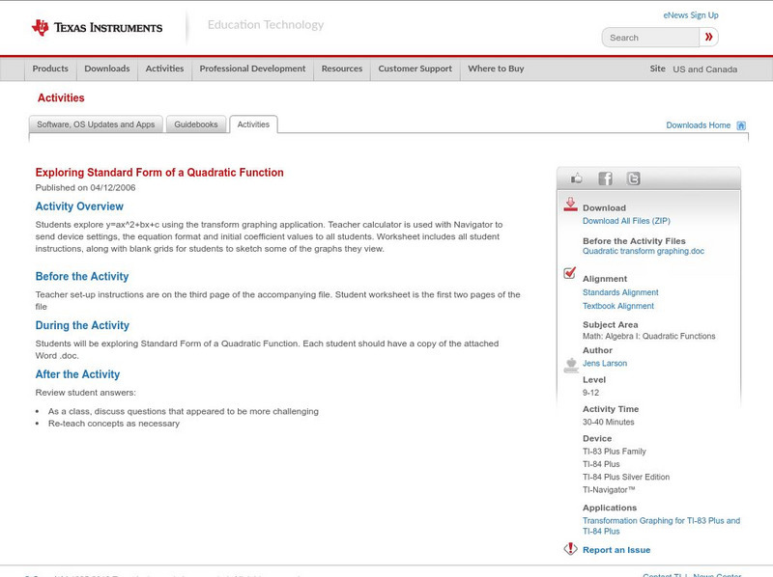Click the Report an Issue warning icon
The width and height of the screenshot is (773, 577).
(570, 548)
